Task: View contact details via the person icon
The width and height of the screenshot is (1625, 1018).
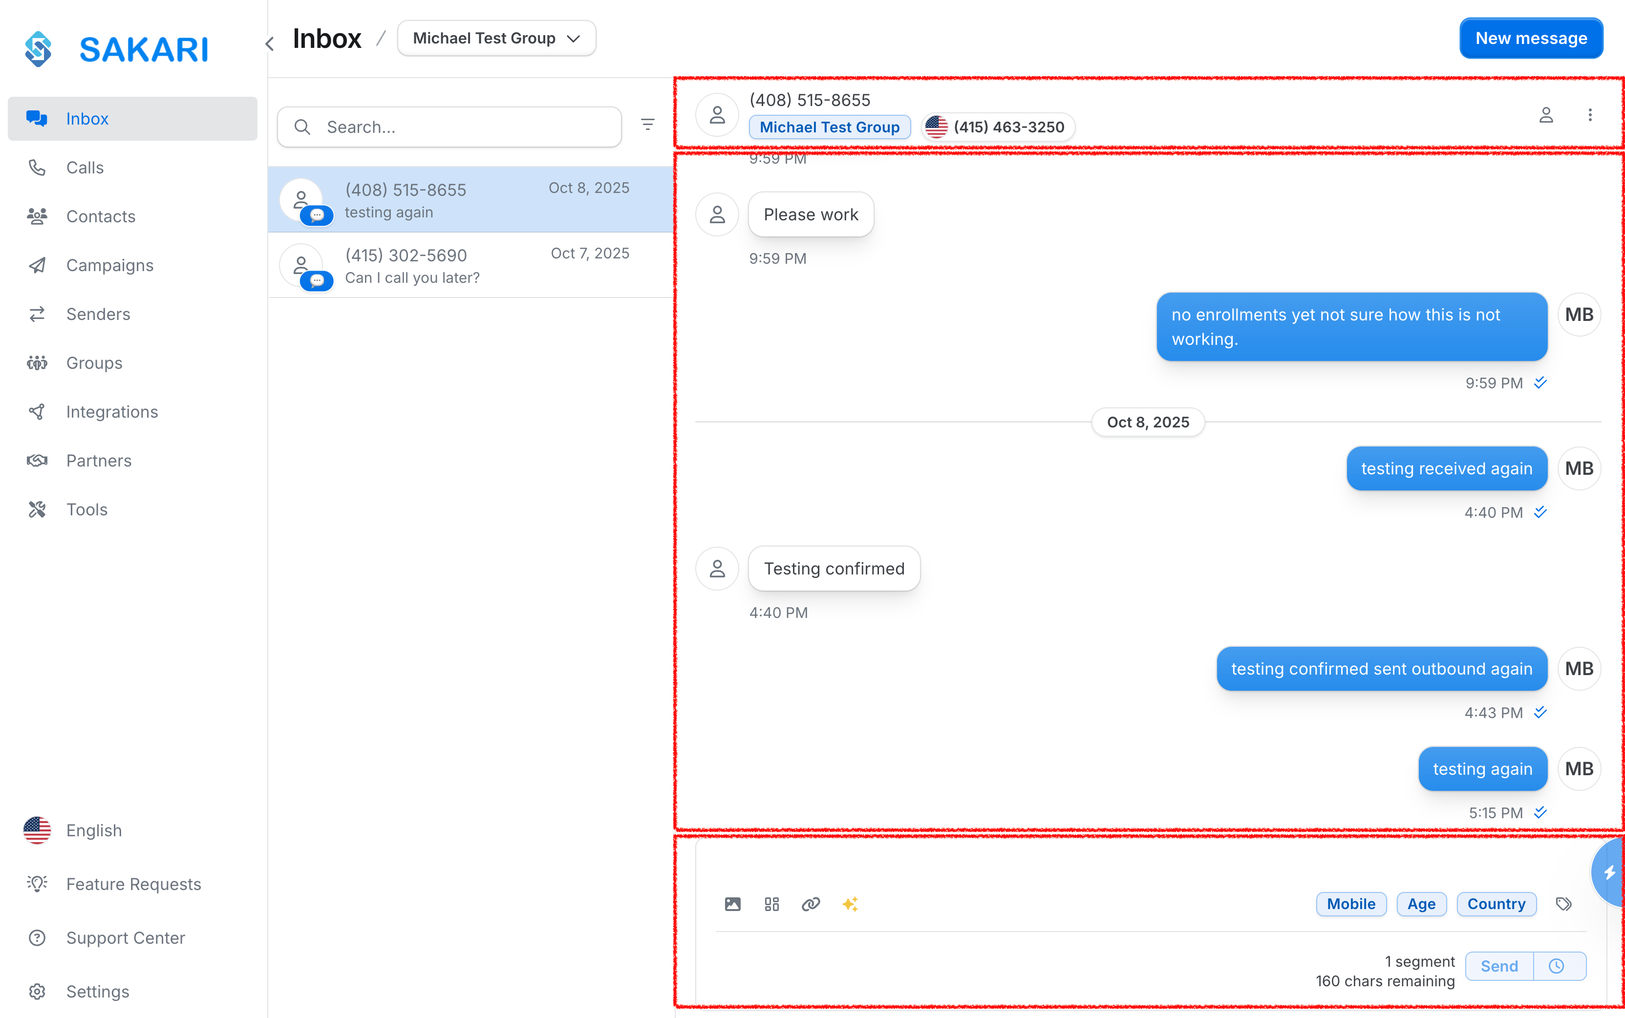Action: [x=1546, y=114]
